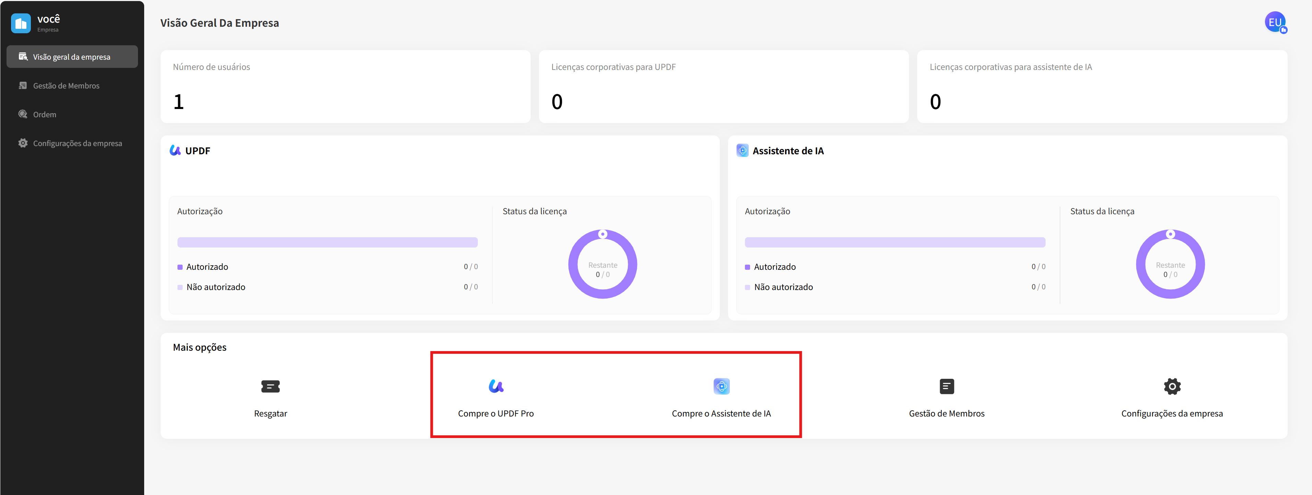Viewport: 1312px width, 495px height.
Task: Click the UPDF logo in UPDF card header
Action: tap(175, 150)
